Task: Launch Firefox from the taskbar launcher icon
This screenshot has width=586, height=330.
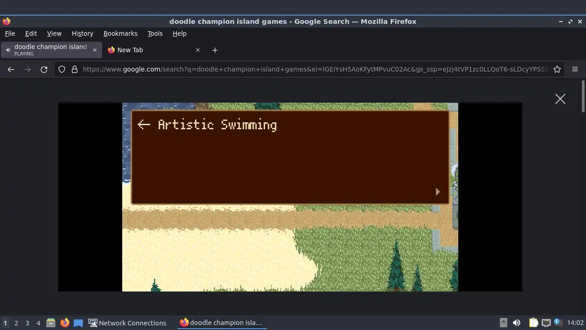Action: coord(65,323)
